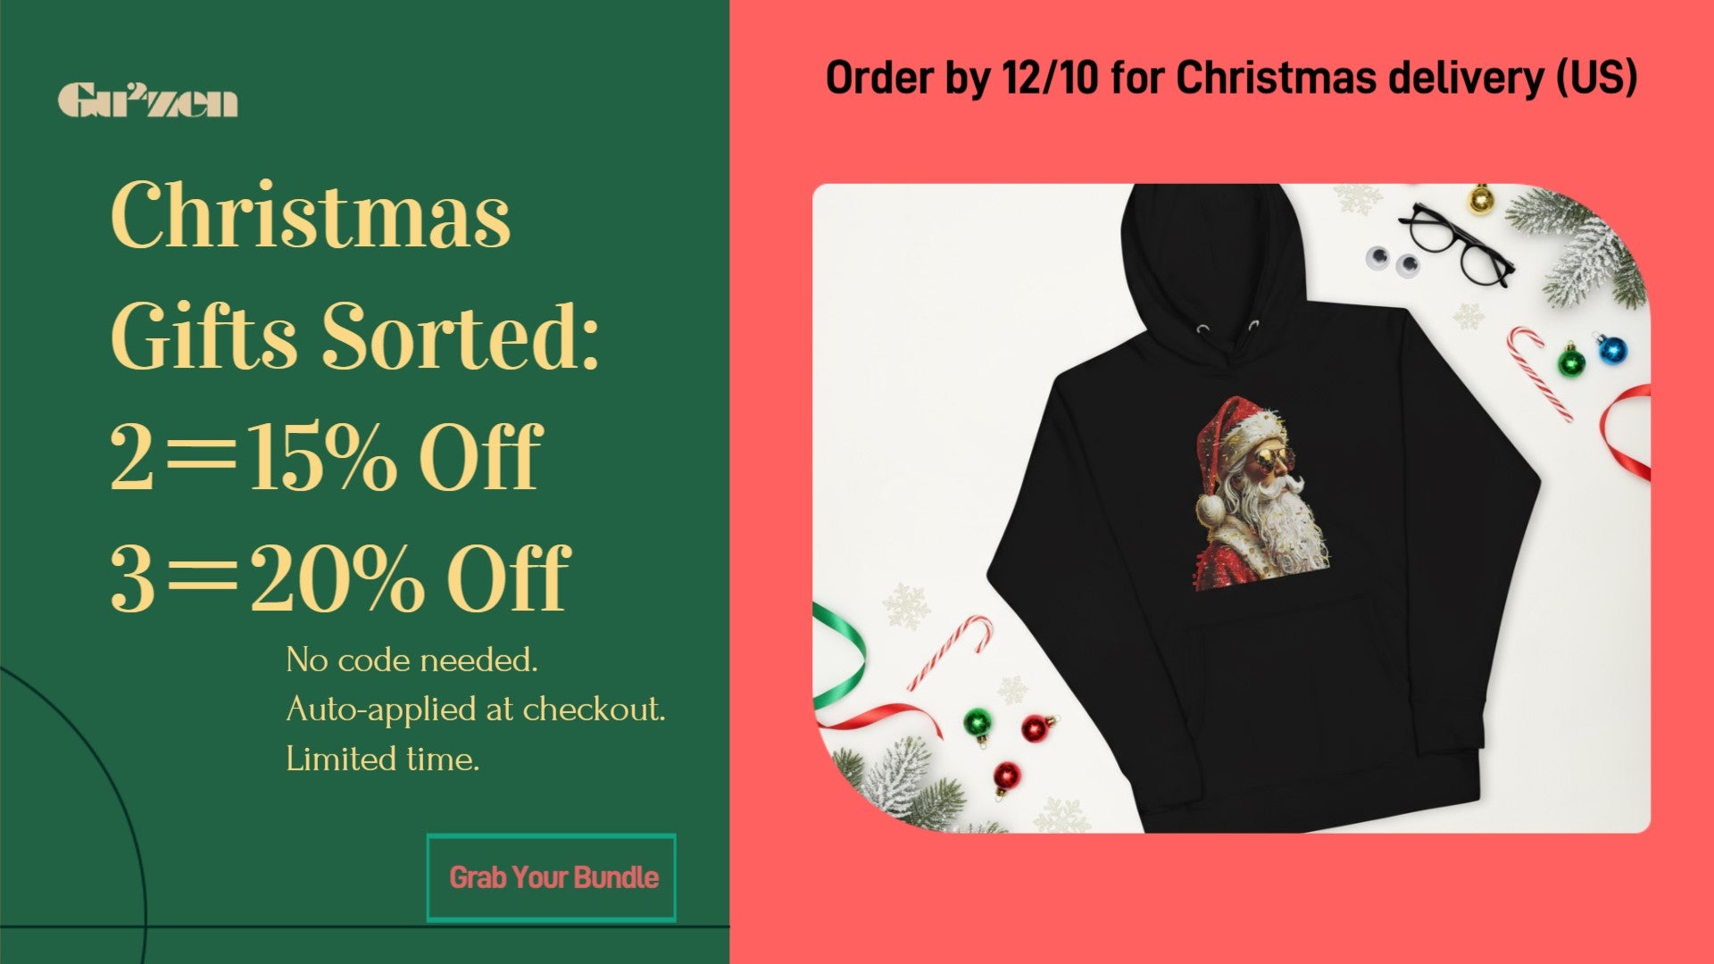Click the Auto-applied at checkout line
The height and width of the screenshot is (964, 1714).
476,710
